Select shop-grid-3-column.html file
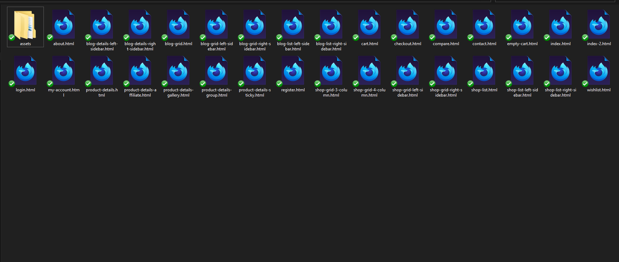The width and height of the screenshot is (619, 262). point(331,71)
